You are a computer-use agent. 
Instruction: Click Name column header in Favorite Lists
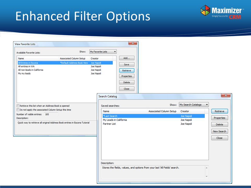38,58
